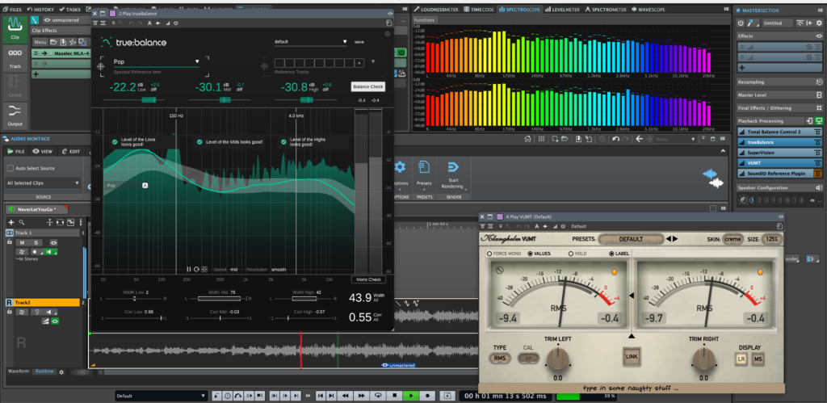Expand the All Selected Clips dropdown

[x=44, y=183]
